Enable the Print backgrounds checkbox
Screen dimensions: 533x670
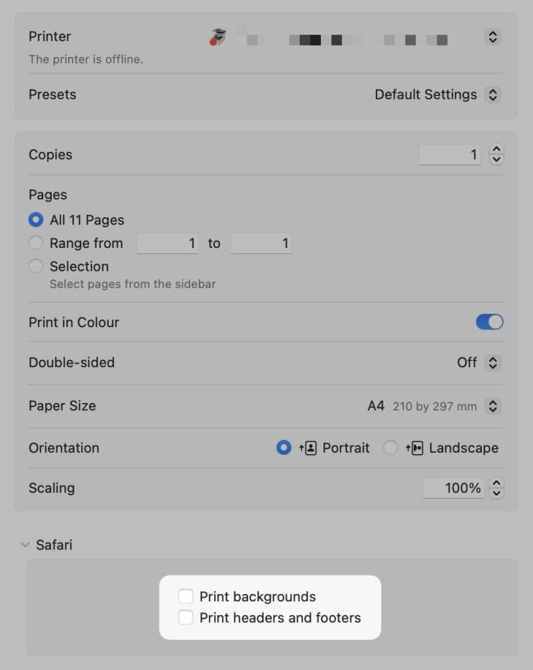tap(186, 596)
